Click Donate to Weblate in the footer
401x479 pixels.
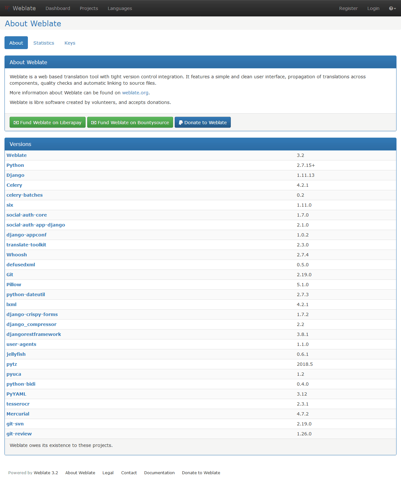[x=201, y=473]
